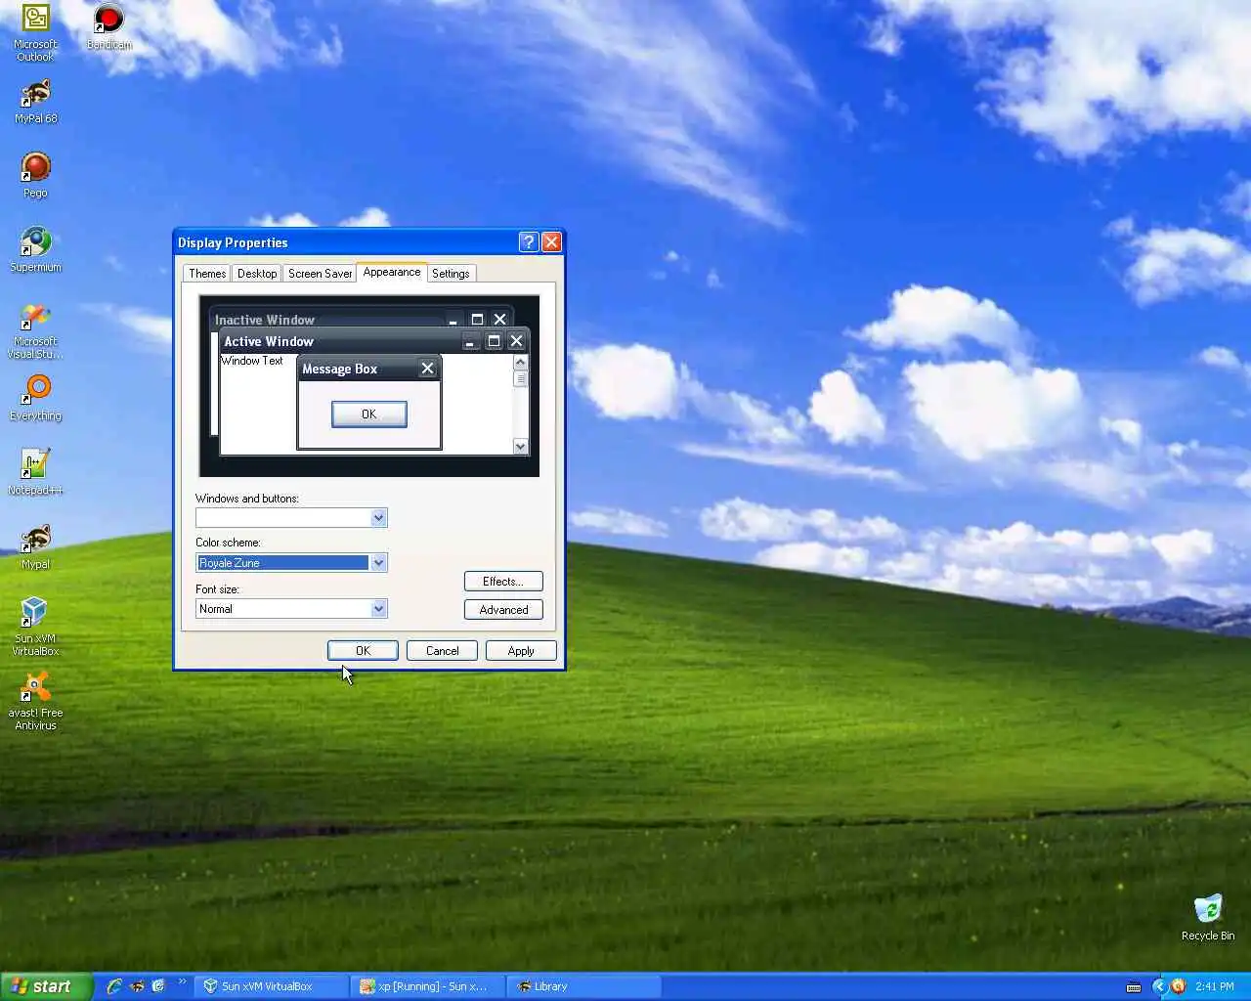The image size is (1251, 1001).
Task: Open the Font size dropdown
Action: pos(378,609)
